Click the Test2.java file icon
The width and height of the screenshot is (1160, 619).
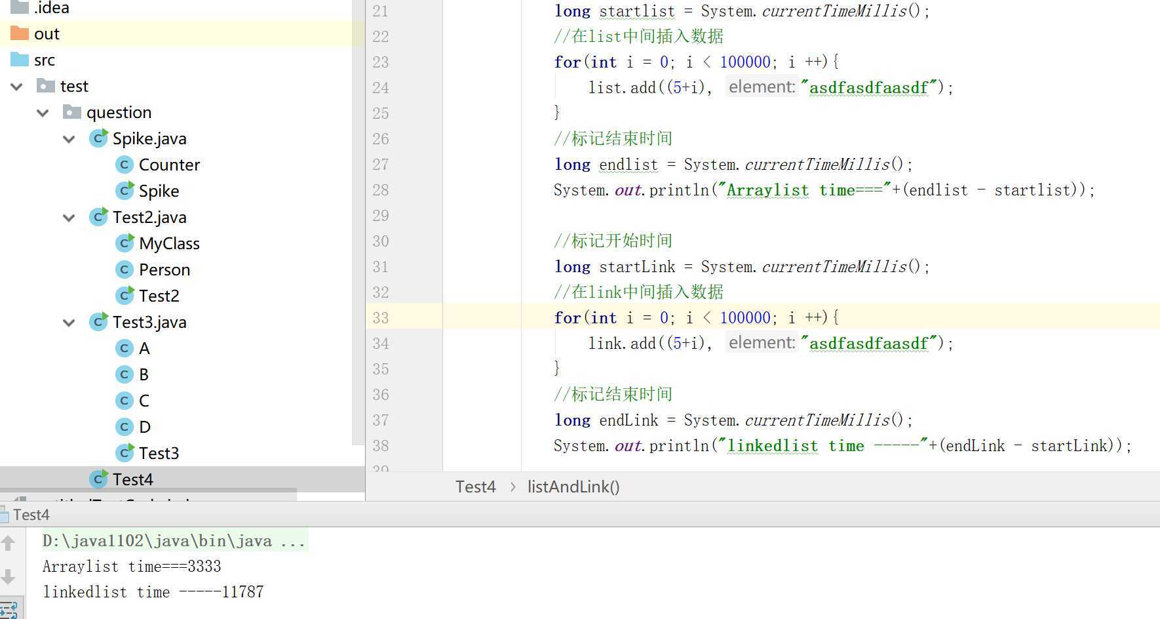click(x=98, y=217)
